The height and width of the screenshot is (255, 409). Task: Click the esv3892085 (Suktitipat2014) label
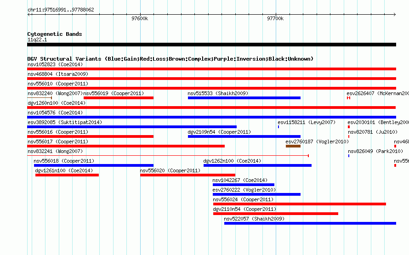point(65,122)
